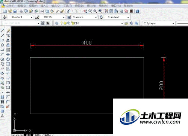Viewport: 188px width, 136px height.
Task: Select the Chamfer tool
Action: (x=8, y=97)
